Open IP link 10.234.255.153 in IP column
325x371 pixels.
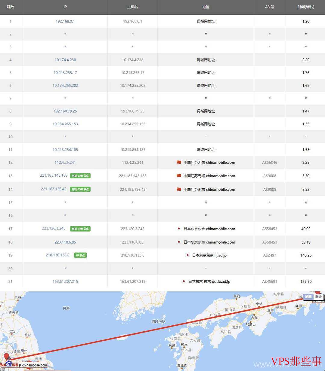tap(65, 124)
